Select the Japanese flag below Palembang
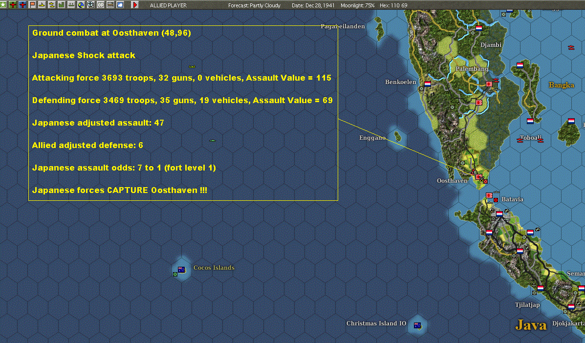This screenshot has height=343, width=585. click(479, 103)
